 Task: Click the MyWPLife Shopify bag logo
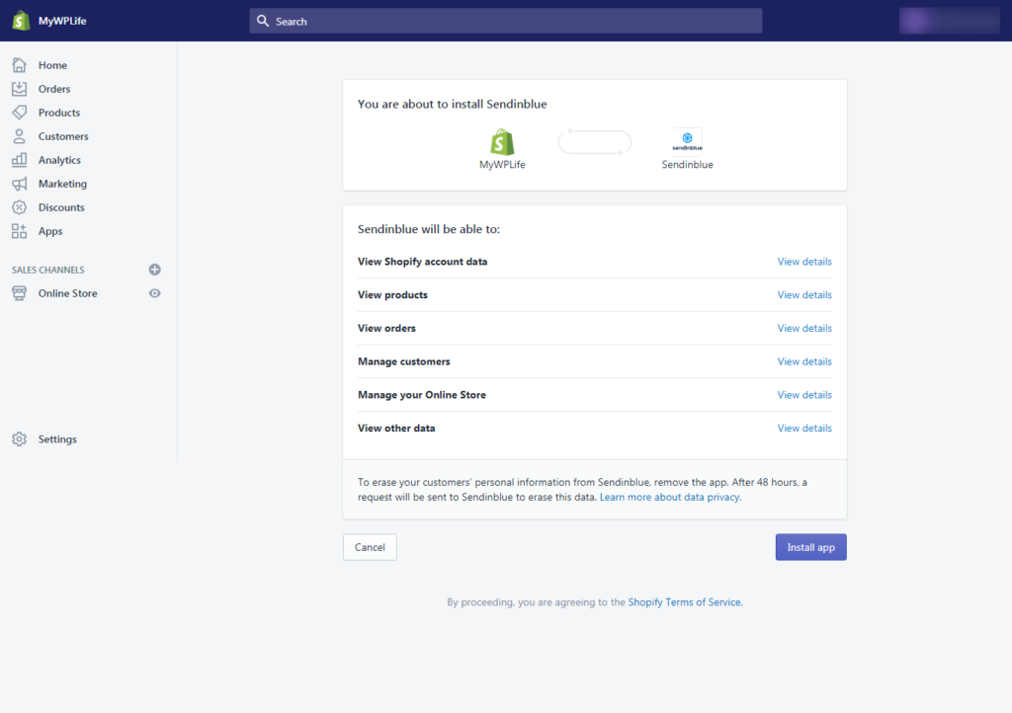point(502,142)
